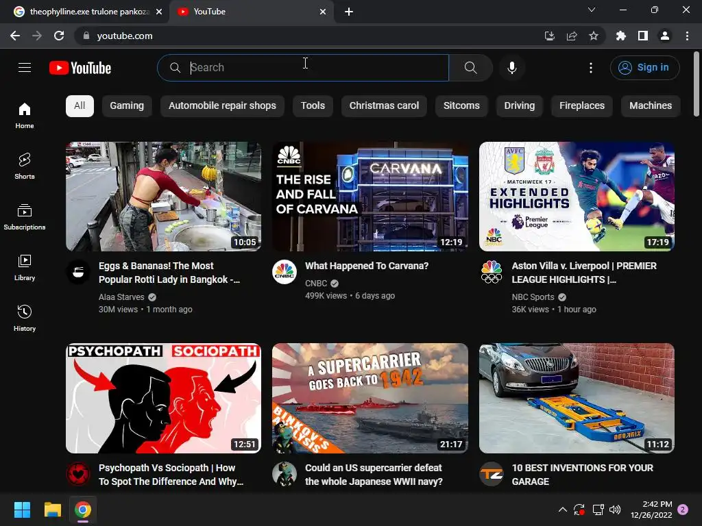Open the Windows Start menu

22,510
